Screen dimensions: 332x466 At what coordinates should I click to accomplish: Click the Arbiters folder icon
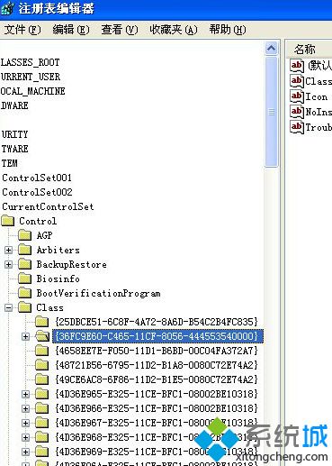tap(24, 250)
